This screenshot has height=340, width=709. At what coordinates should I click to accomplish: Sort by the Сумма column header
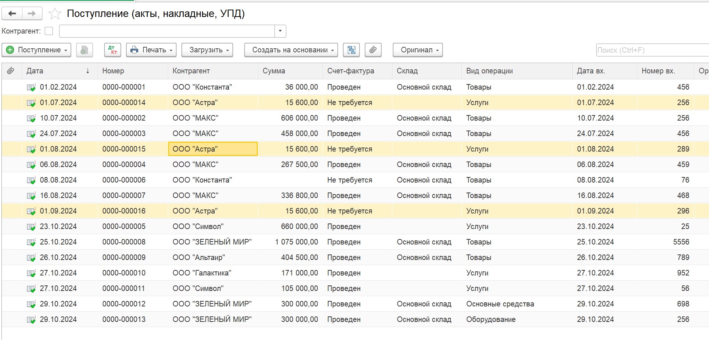(x=290, y=71)
